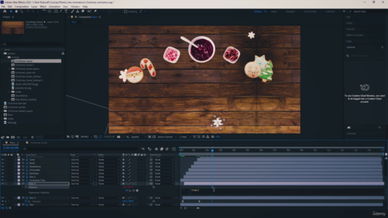388x218 pixels.
Task: Select the Hand tool
Action: pos(16,12)
